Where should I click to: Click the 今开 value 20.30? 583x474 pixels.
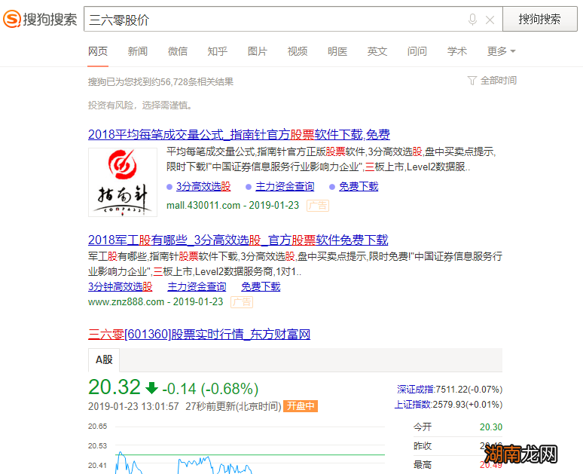point(491,427)
